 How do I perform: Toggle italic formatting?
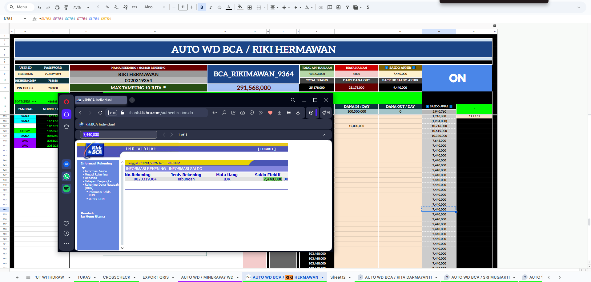211,7
